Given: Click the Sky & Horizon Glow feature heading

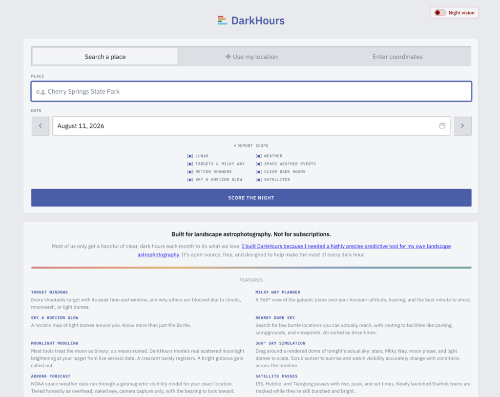Looking at the screenshot, I should [x=55, y=317].
